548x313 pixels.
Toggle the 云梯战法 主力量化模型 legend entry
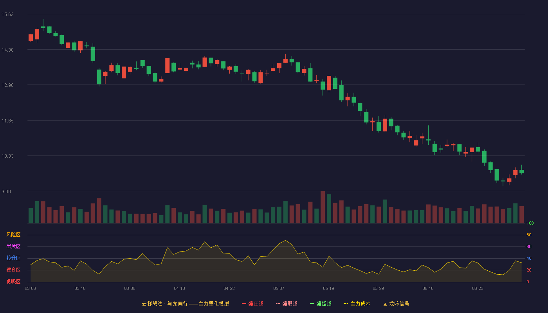[185, 304]
